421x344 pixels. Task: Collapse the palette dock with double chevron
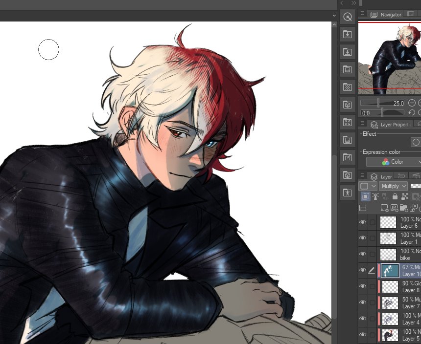353,3
